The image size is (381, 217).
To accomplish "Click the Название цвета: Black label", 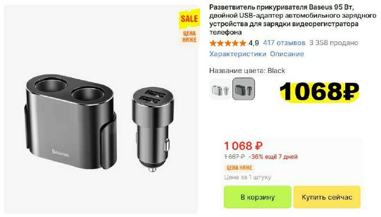I will click(247, 71).
